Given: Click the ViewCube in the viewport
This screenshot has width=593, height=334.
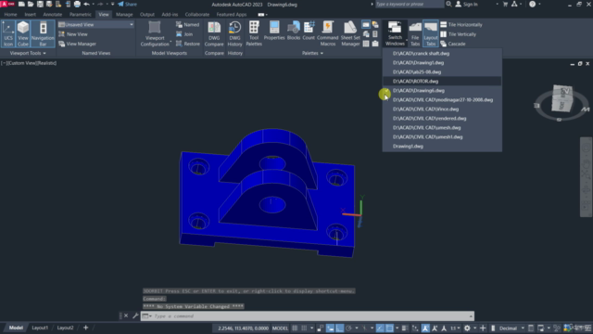Looking at the screenshot, I should [561, 99].
